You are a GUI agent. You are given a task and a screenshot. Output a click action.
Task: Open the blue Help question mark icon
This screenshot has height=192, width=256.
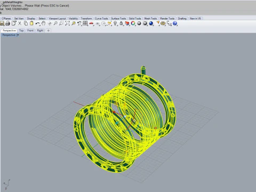(x=175, y=23)
